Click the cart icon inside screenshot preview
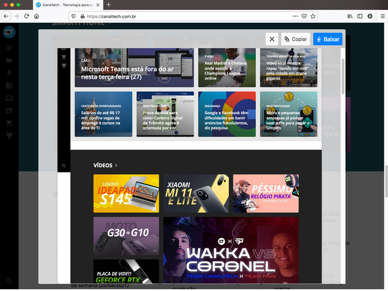 [x=64, y=57]
